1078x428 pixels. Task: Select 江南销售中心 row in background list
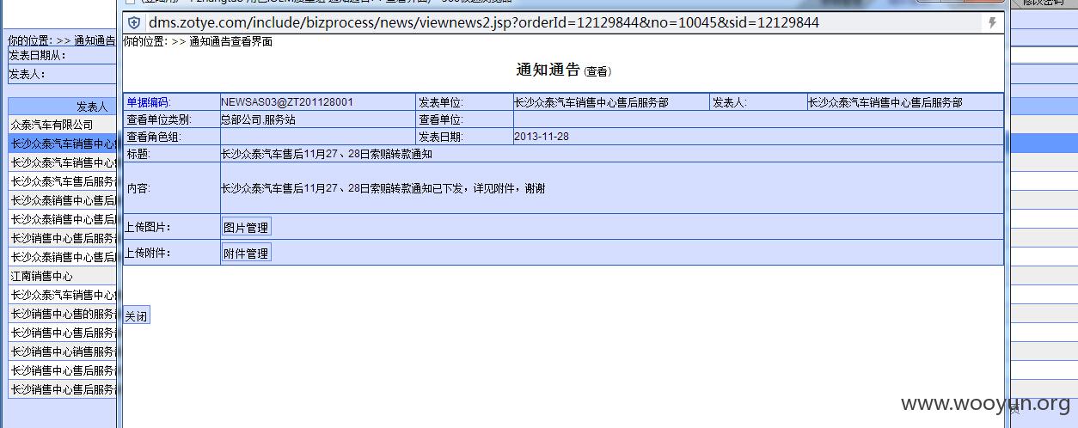pyautogui.click(x=62, y=276)
